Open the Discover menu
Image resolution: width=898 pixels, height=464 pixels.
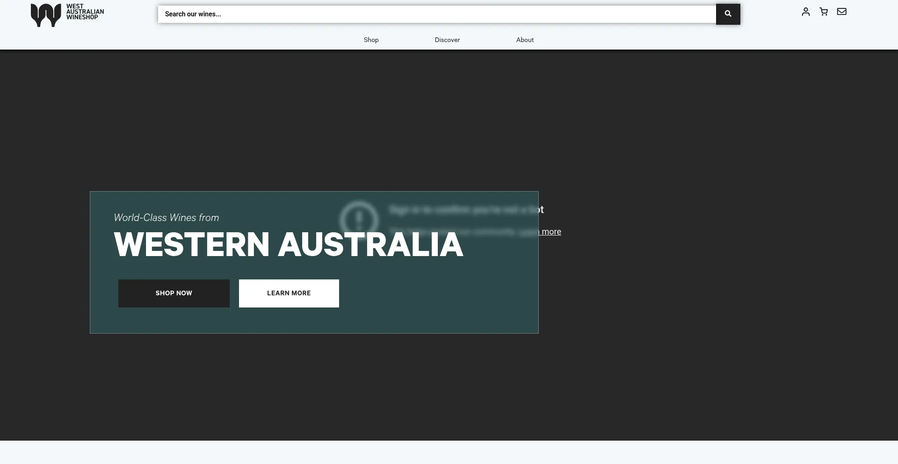tap(447, 40)
